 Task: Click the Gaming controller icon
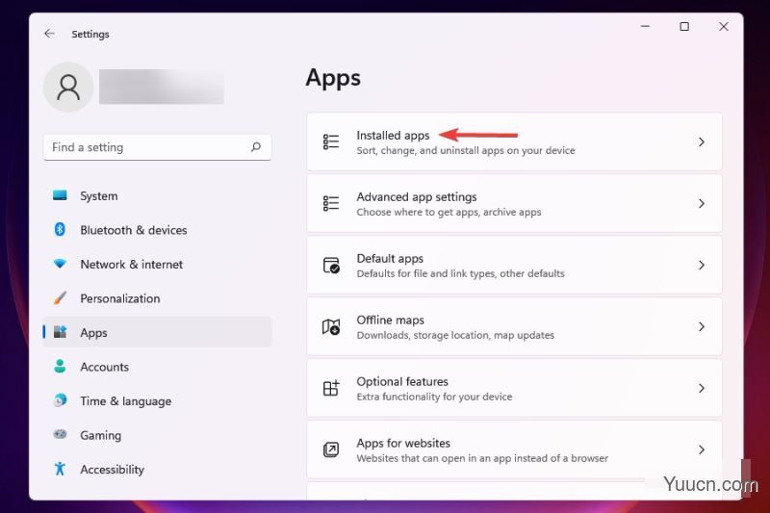tap(60, 434)
